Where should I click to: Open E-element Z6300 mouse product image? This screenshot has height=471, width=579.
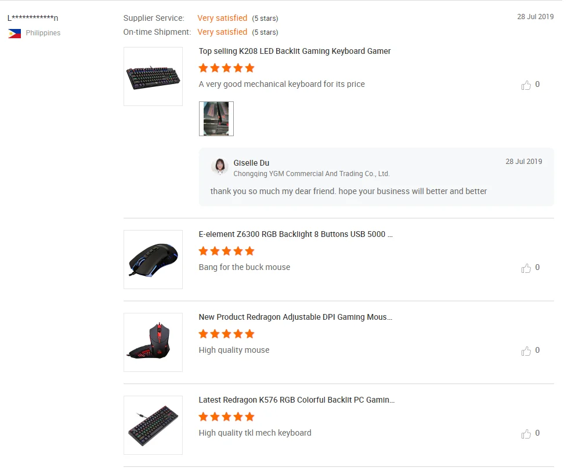(x=153, y=260)
